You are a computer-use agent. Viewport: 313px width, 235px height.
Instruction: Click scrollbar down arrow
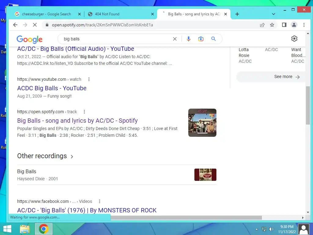pos(307,212)
